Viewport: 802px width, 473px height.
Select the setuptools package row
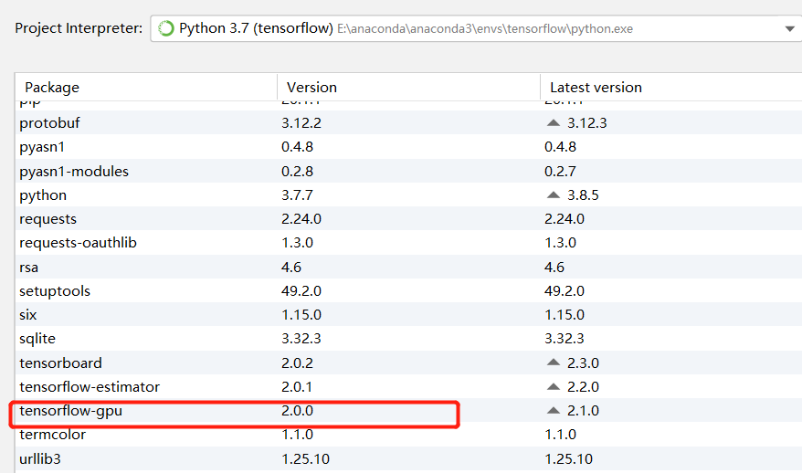pos(408,291)
